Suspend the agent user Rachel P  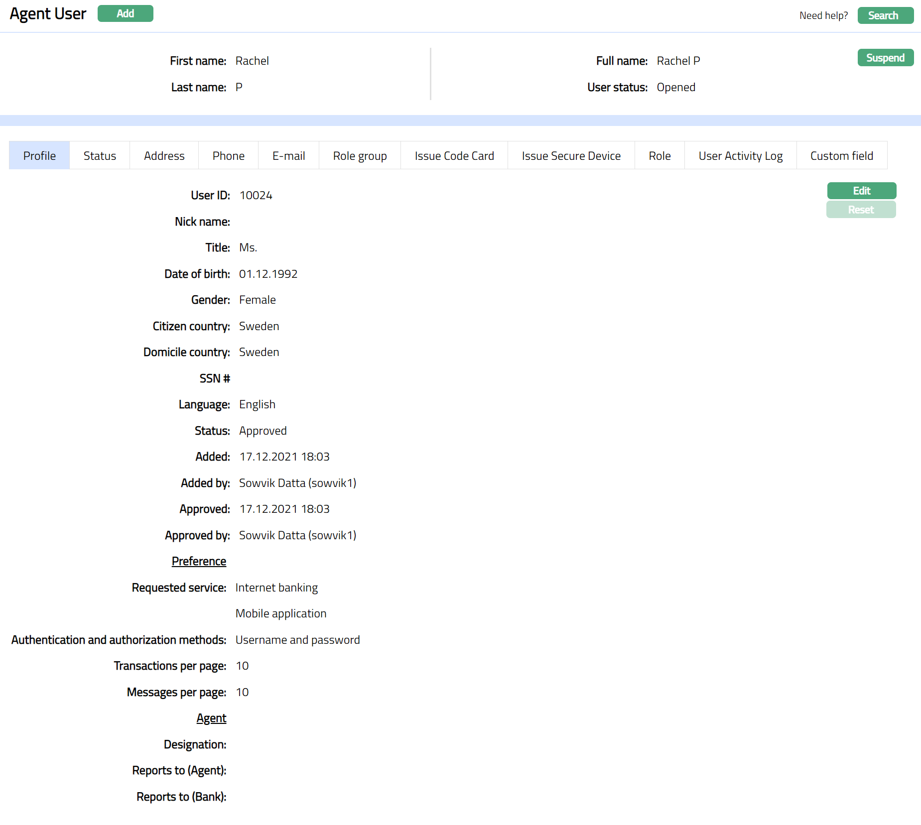coord(885,58)
